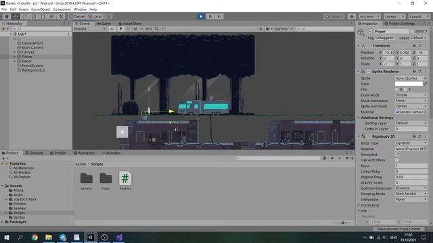The width and height of the screenshot is (433, 243).
Task: Open the custom editor tools icon
Action: (61, 16)
